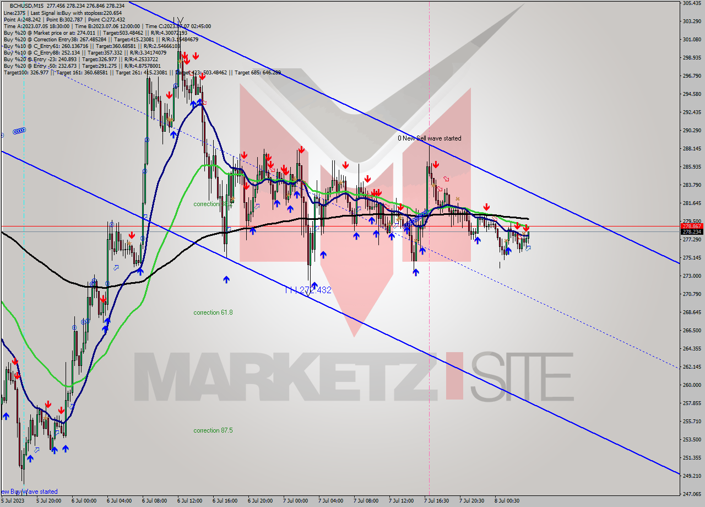This screenshot has width=705, height=507.
Task: Click the '272.432' Point C price label
Action: click(316, 290)
